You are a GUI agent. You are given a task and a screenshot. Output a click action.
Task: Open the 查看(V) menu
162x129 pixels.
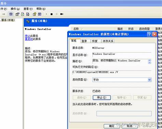point(28,9)
